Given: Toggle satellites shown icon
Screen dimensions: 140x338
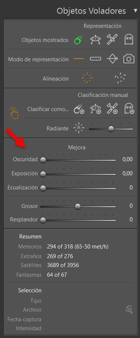Looking at the screenshot, I should coord(112,40).
